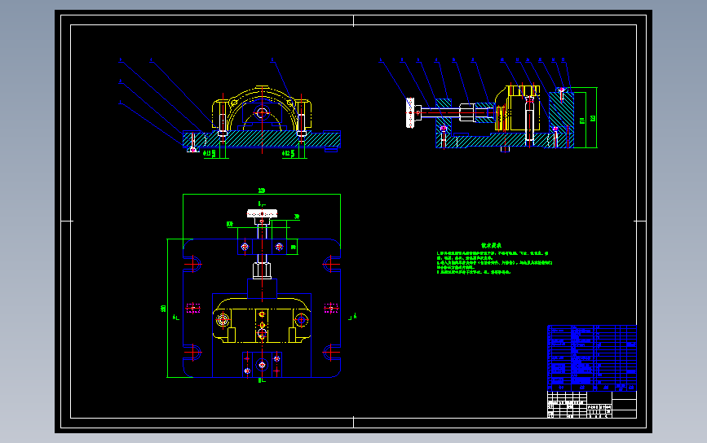Image resolution: width=707 pixels, height=443 pixels.
Task: Select the left large locating pin in plan view
Action: pyautogui.click(x=223, y=320)
